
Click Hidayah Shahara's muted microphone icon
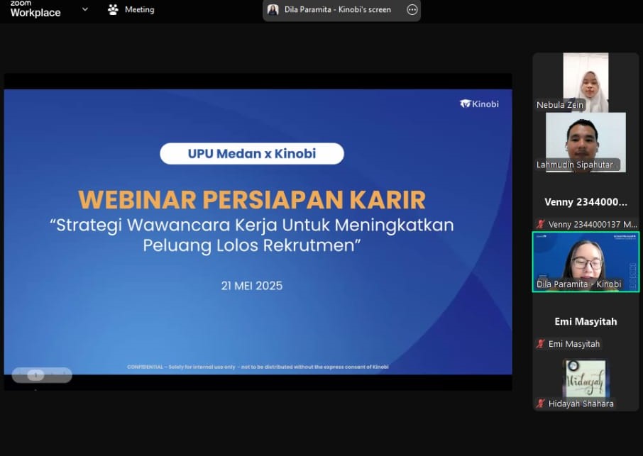[x=541, y=404]
